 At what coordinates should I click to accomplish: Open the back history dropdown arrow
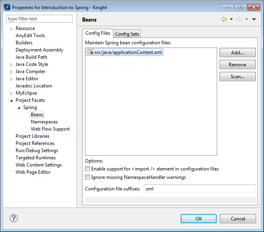231,19
